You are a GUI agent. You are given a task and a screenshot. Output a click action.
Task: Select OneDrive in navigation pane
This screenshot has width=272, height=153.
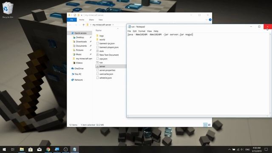tap(79, 68)
